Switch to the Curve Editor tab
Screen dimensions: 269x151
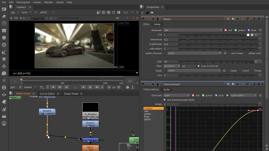(47, 94)
